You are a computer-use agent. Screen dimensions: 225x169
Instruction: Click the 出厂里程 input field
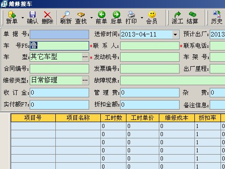[x=217, y=69]
